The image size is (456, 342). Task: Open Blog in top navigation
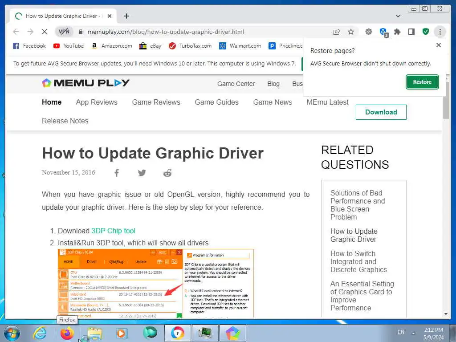click(273, 84)
